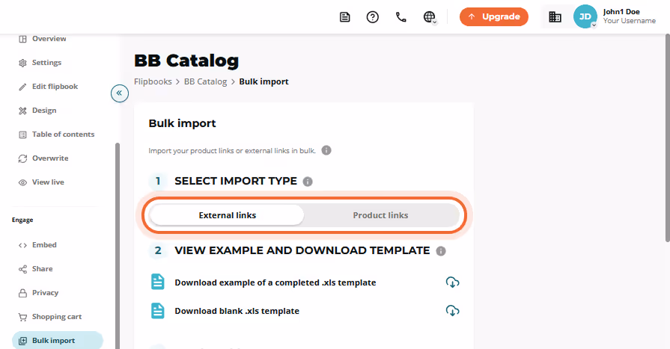The height and width of the screenshot is (349, 670).
Task: Click the Design tools icon
Action: click(22, 111)
